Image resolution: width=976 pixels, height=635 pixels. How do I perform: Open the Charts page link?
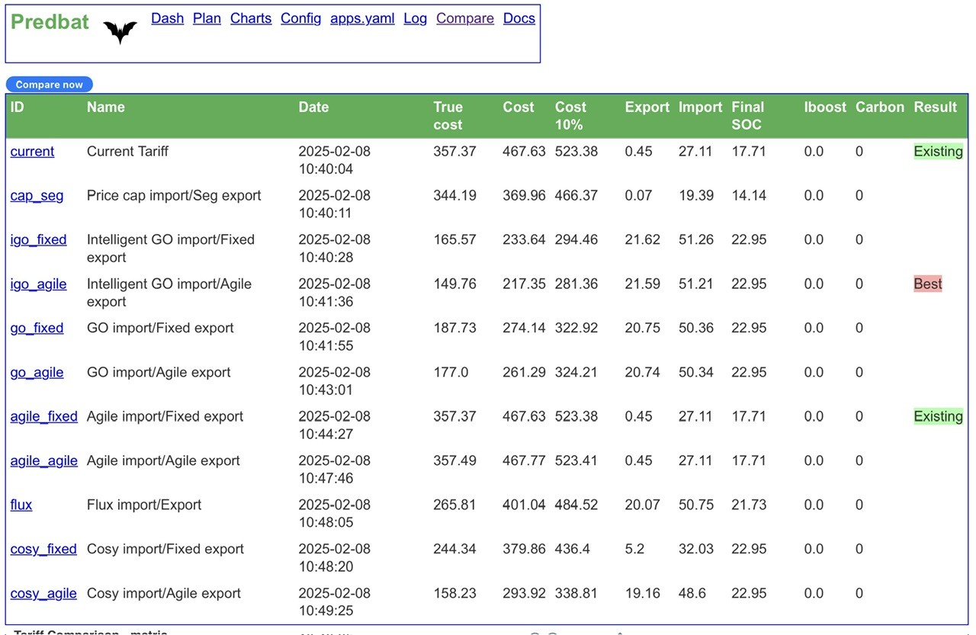coord(251,18)
